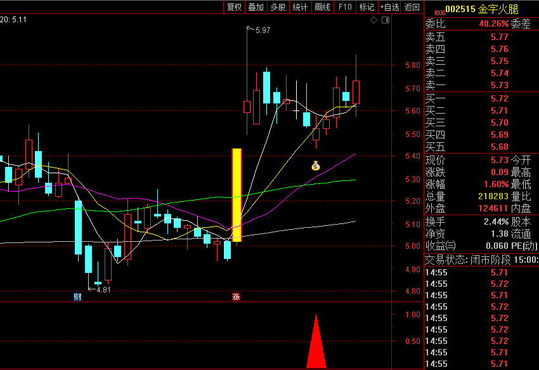Click the 5.00 price axis label
The width and height of the screenshot is (539, 370).
(x=413, y=246)
